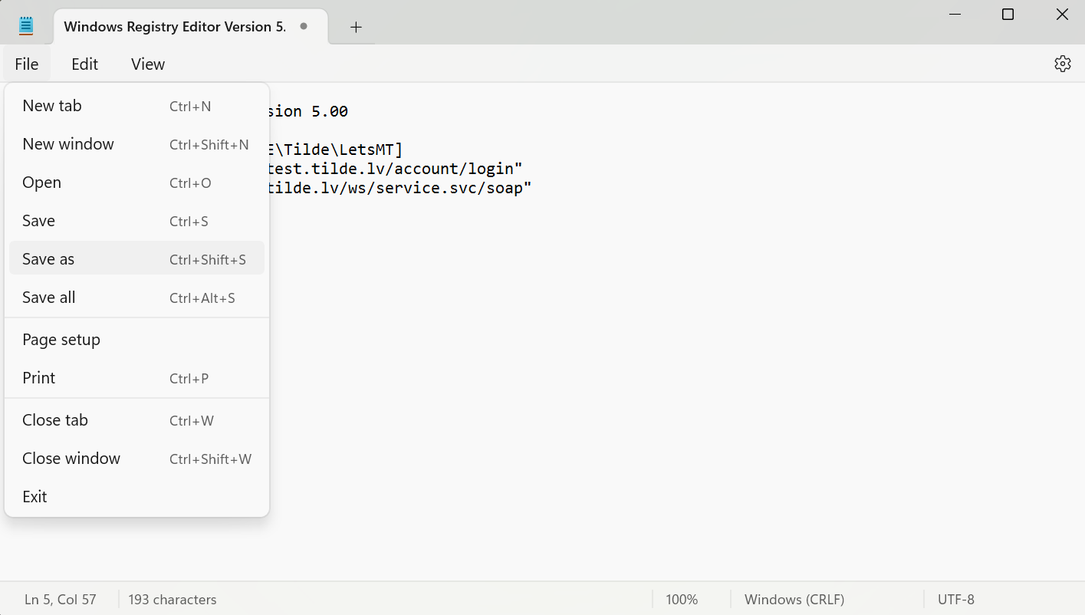Open Page setup from File menu

coord(136,340)
